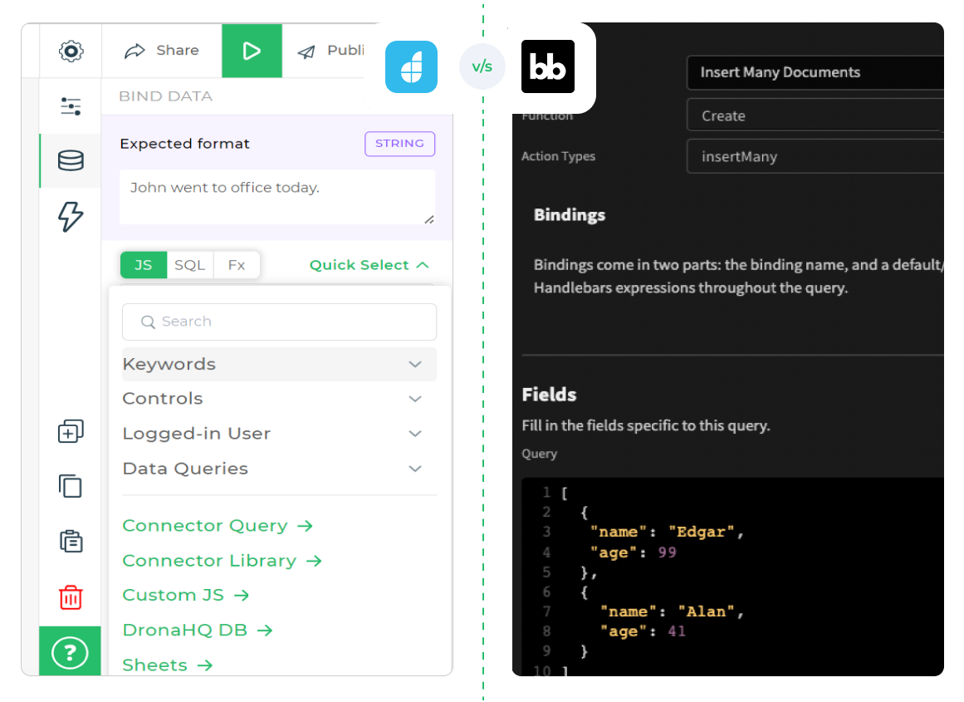Viewport: 964px width, 702px height.
Task: Click the clipboard paste icon
Action: click(x=70, y=541)
